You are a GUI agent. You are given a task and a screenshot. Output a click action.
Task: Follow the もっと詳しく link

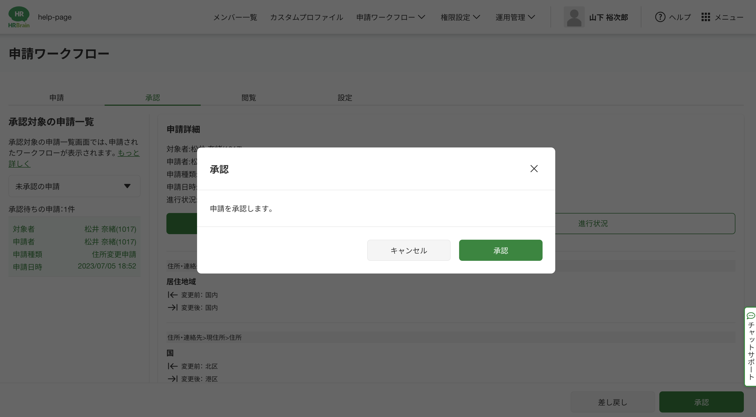tap(129, 153)
